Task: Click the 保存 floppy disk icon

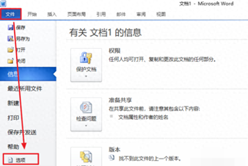Action: click(11, 27)
